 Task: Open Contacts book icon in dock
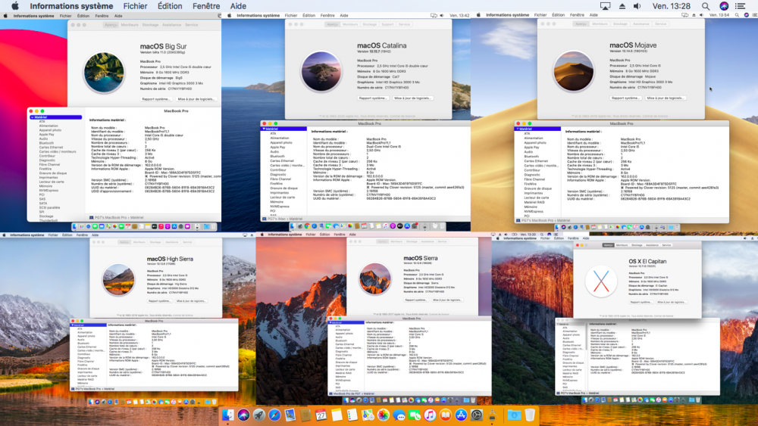pyautogui.click(x=305, y=415)
